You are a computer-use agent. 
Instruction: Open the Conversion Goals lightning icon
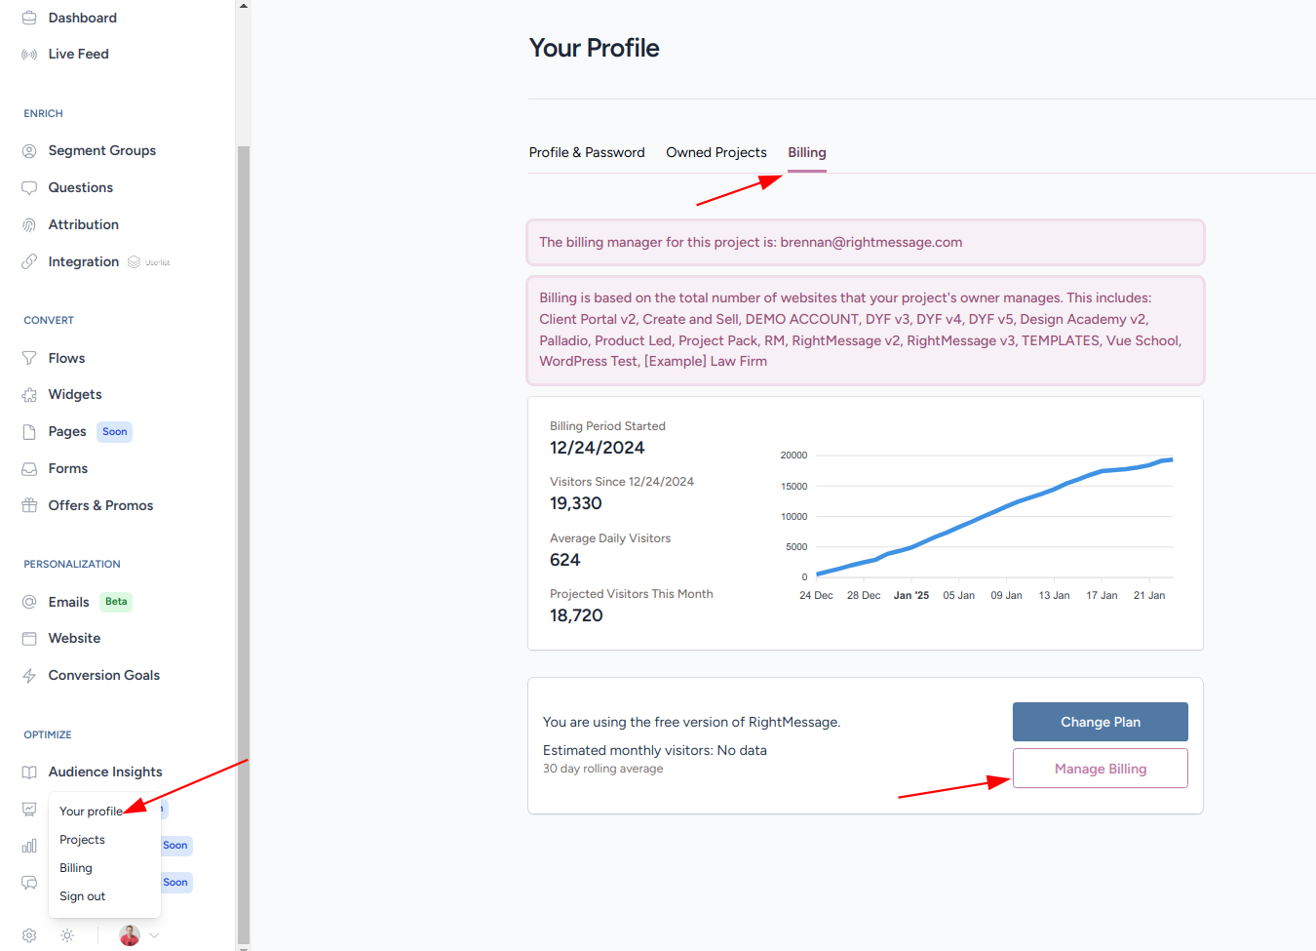[x=29, y=676]
